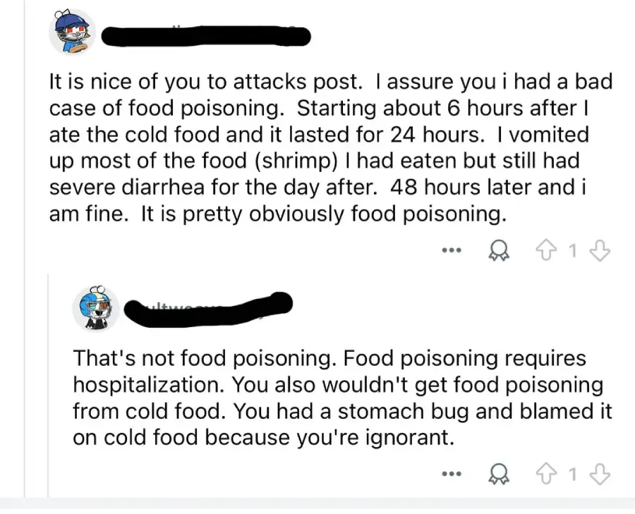
Task: Click the vote count on the first comment
Action: coord(573,250)
